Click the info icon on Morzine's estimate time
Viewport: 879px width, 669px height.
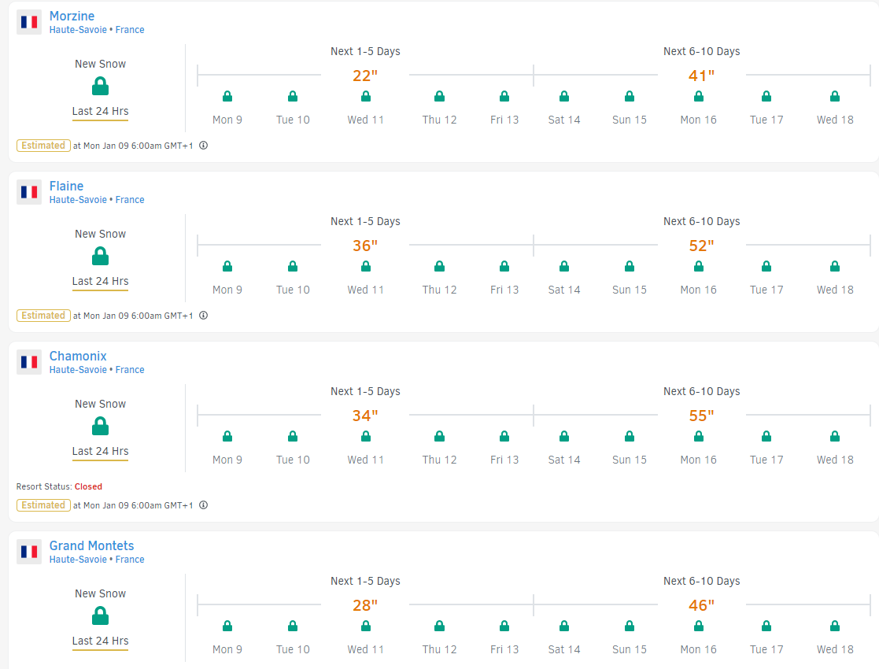tap(203, 146)
